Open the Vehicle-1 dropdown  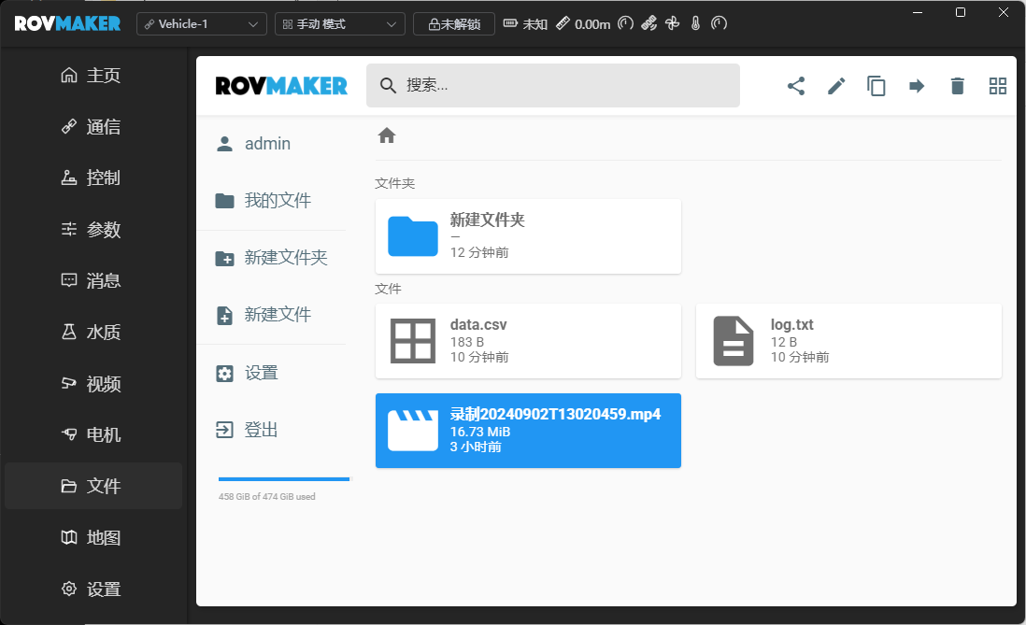202,23
